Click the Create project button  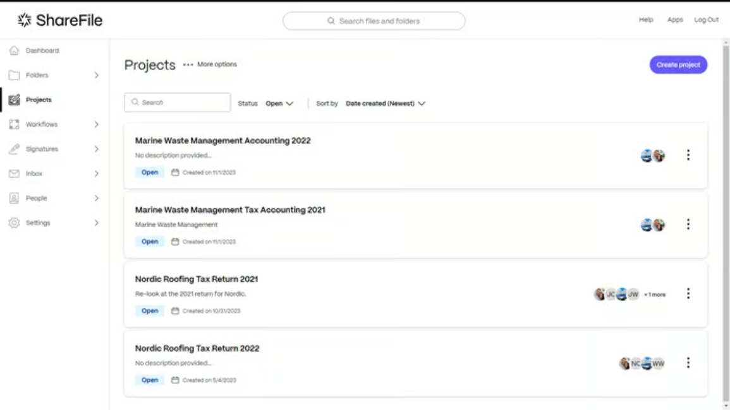click(x=678, y=64)
